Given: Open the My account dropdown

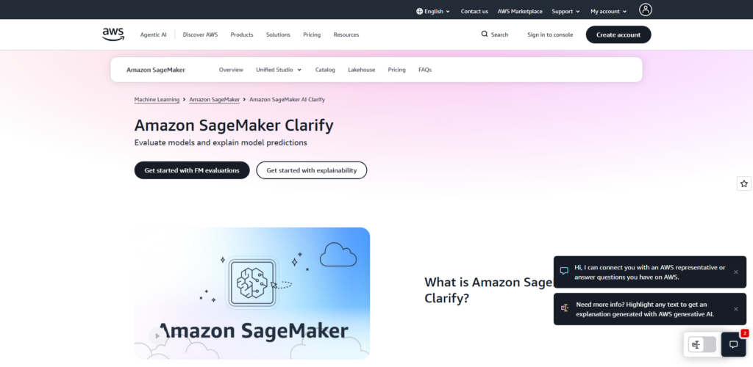Looking at the screenshot, I should 608,11.
